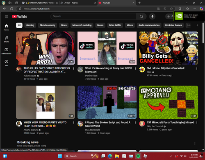Show hidden system tray icons
This screenshot has width=205, height=160.
pos(171,156)
